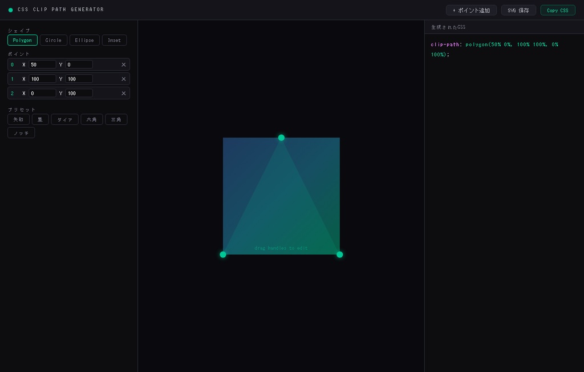Image resolution: width=584 pixels, height=372 pixels.
Task: Apply the 星 preset
Action: click(40, 119)
